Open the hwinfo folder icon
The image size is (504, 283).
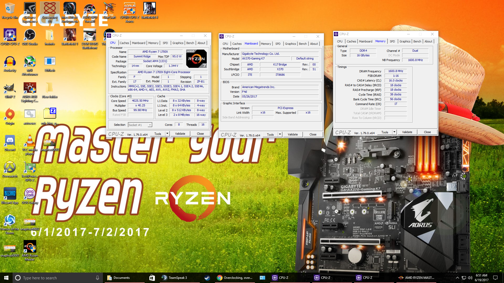coord(50,37)
